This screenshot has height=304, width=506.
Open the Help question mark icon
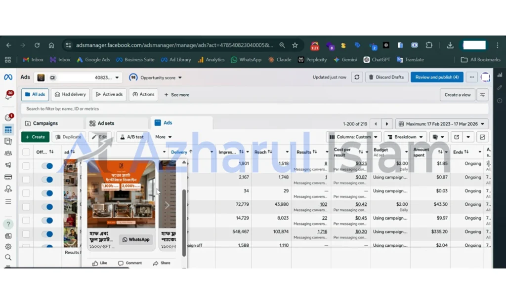pyautogui.click(x=8, y=224)
